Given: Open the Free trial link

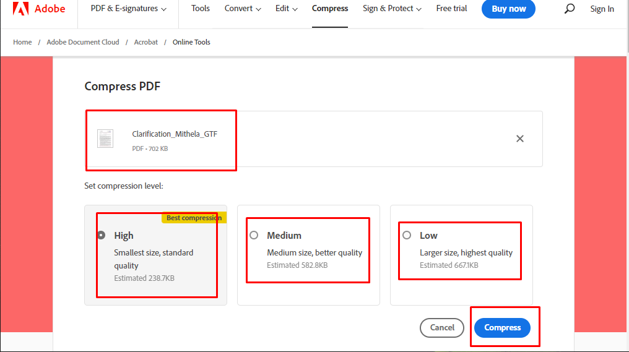Looking at the screenshot, I should point(451,9).
